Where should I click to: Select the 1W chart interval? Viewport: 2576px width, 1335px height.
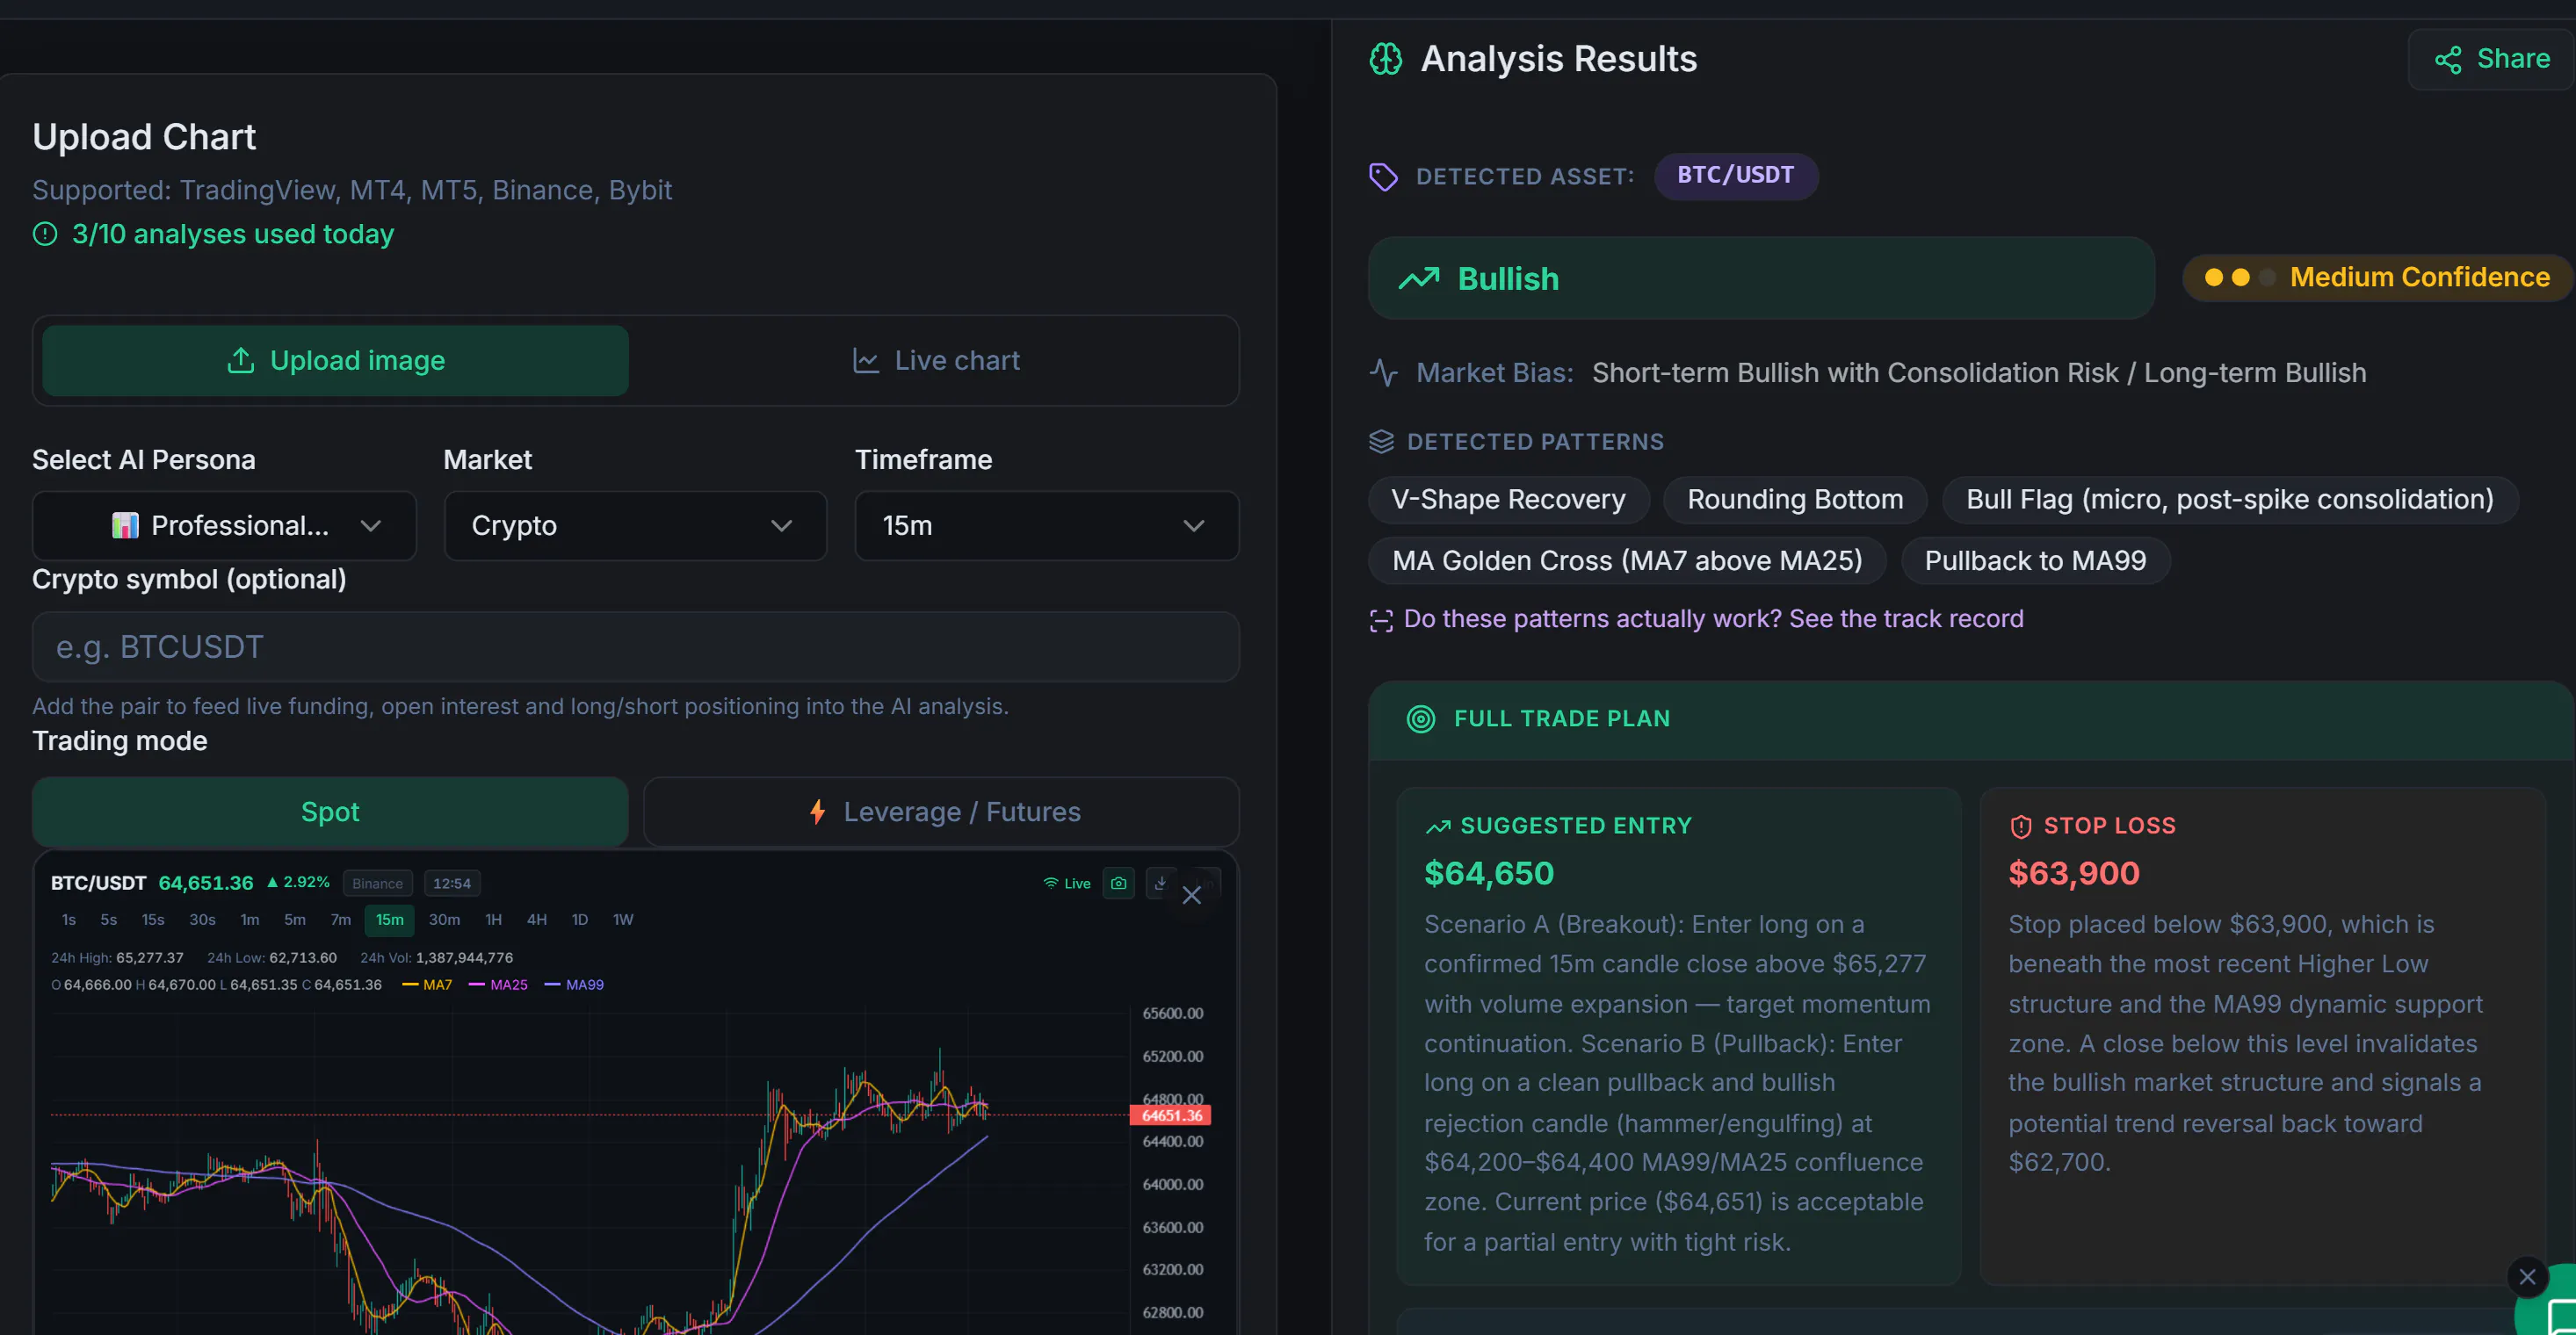pos(622,920)
